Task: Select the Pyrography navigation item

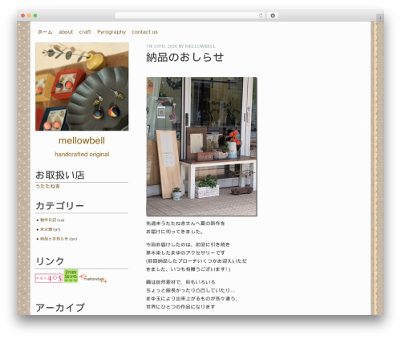Action: point(111,32)
